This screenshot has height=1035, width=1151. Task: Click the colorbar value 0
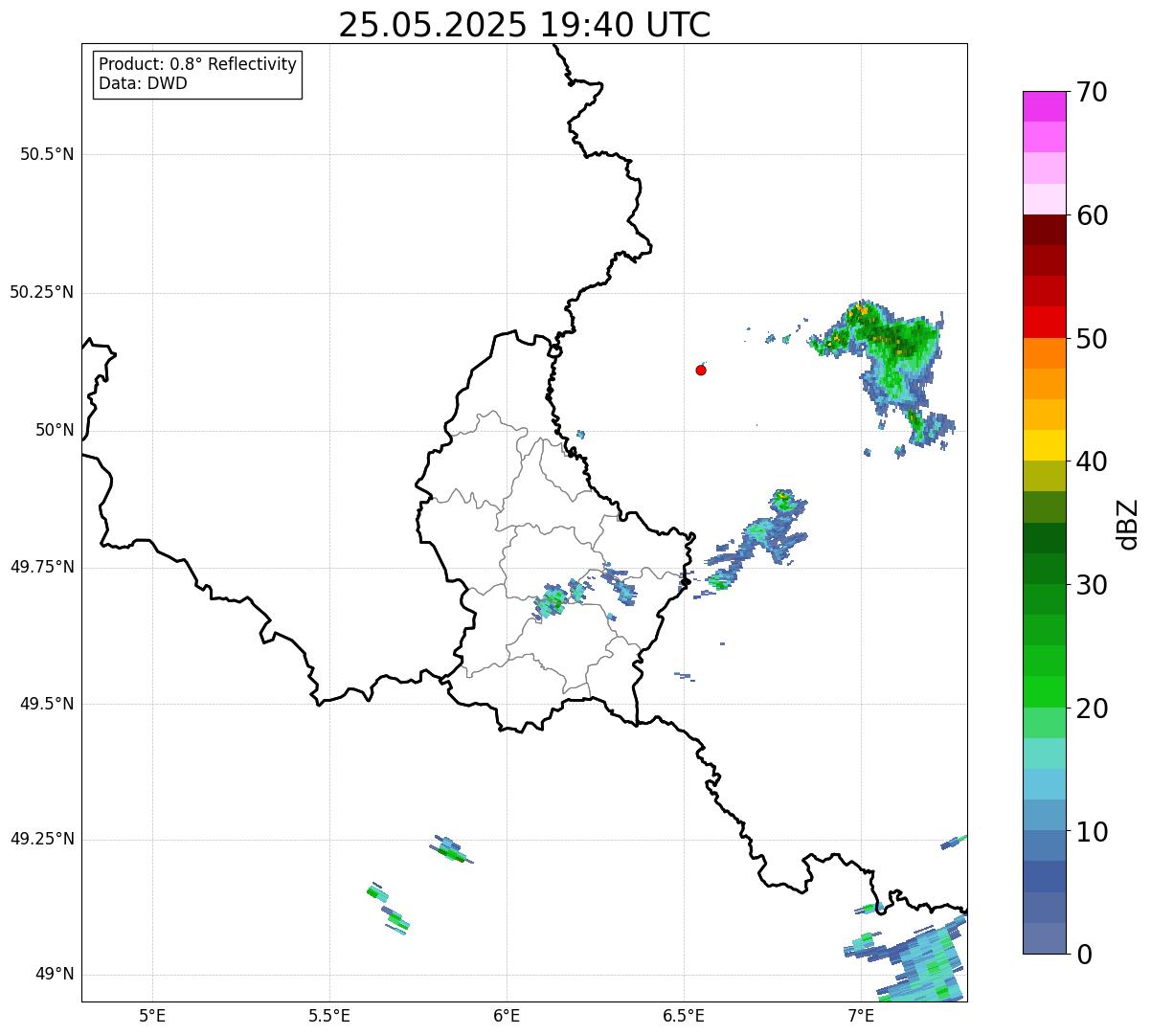[1082, 955]
